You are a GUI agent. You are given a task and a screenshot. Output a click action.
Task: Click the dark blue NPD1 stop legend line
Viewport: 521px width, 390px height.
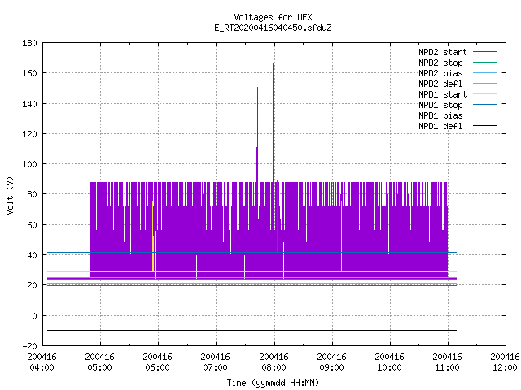click(x=484, y=105)
